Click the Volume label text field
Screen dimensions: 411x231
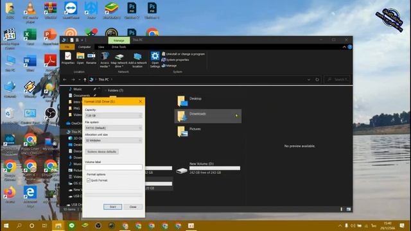click(114, 167)
